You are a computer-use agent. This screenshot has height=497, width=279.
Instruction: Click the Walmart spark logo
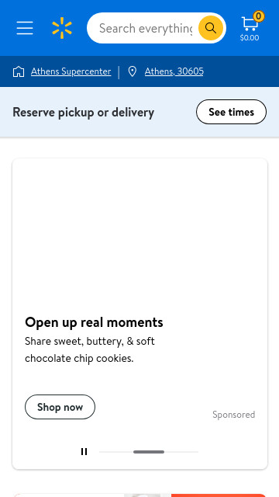click(x=62, y=28)
